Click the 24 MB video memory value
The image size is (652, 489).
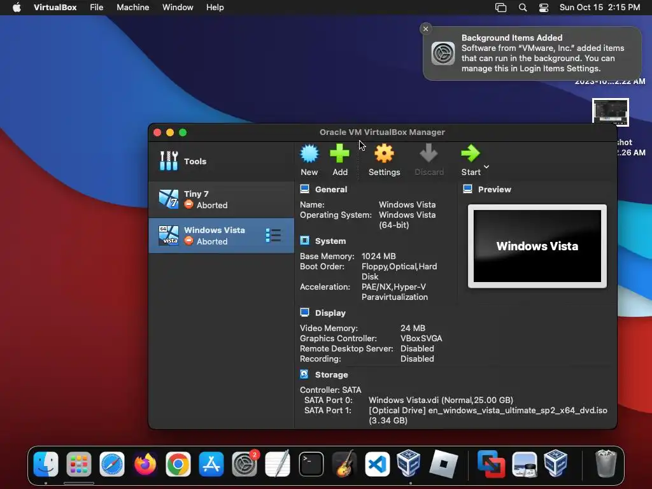(x=413, y=328)
